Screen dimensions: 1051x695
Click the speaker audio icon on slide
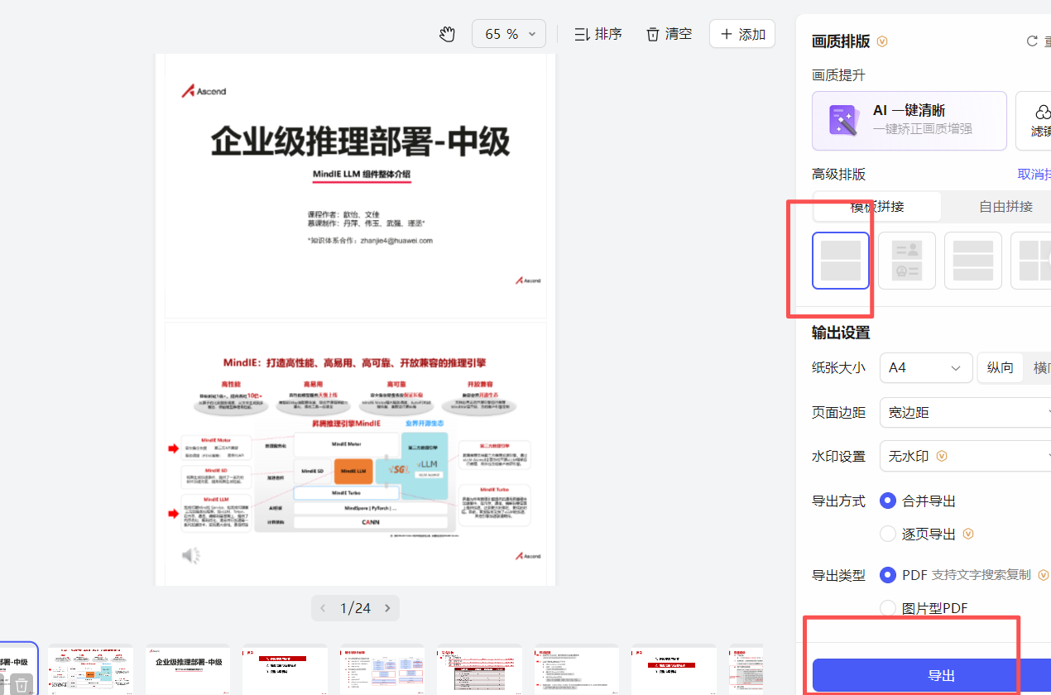point(191,555)
